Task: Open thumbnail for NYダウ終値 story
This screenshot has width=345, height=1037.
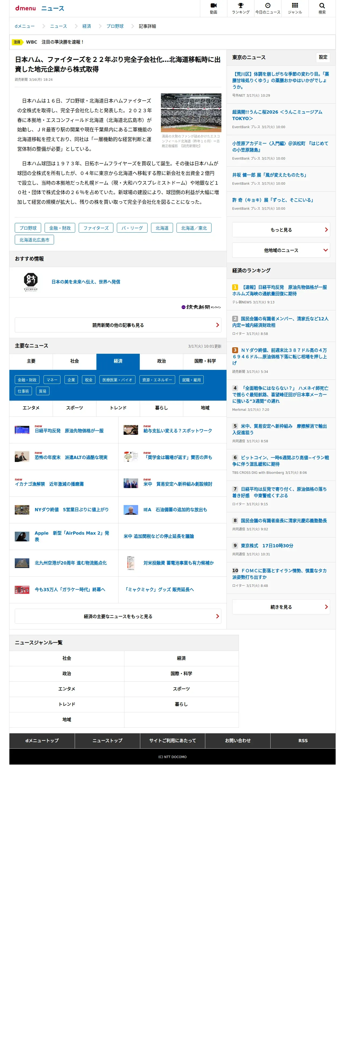Action: [22, 510]
